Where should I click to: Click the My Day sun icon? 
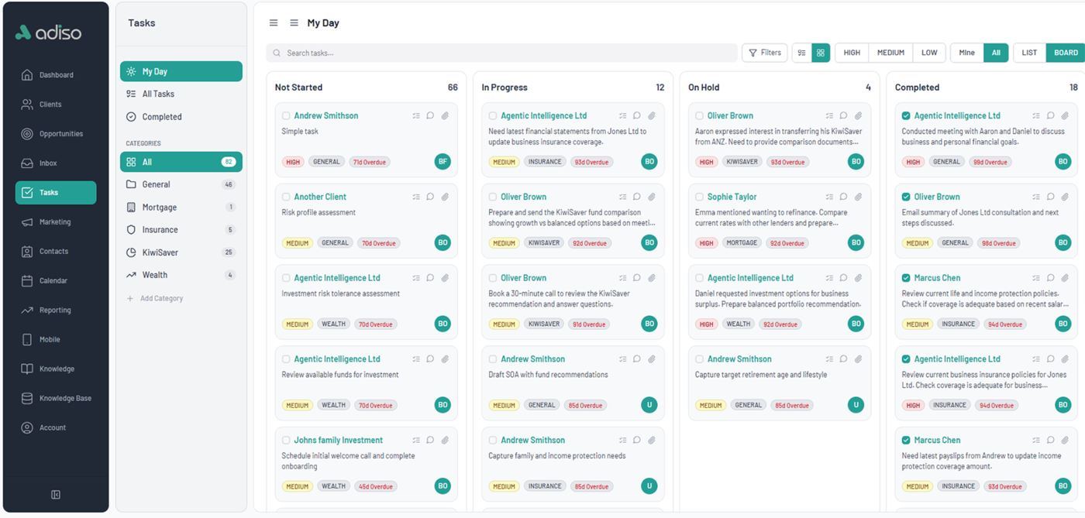pyautogui.click(x=132, y=70)
